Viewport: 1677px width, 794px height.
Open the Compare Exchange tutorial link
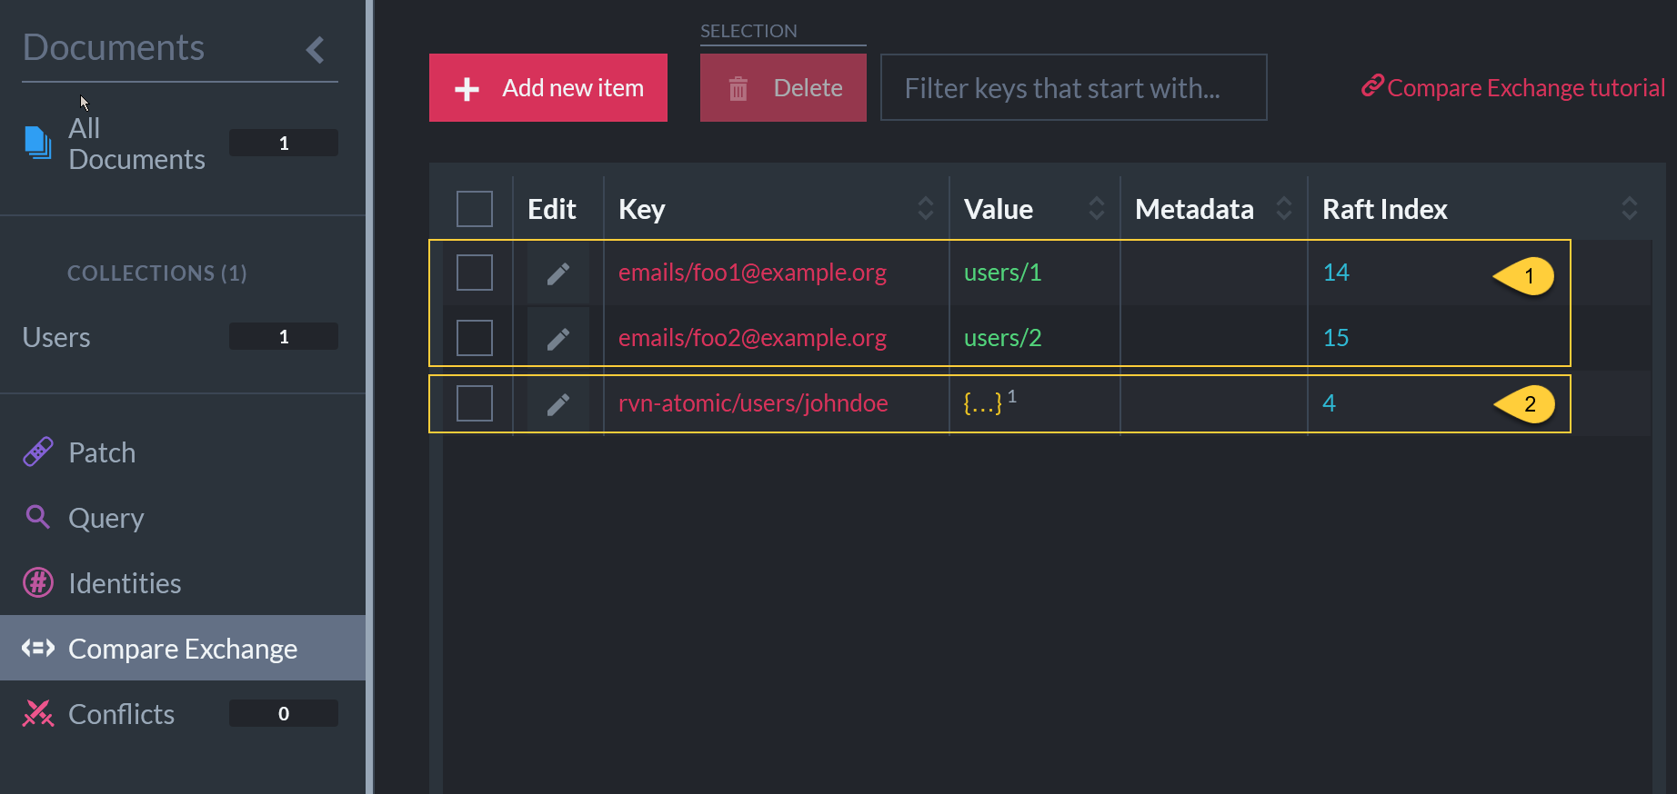click(x=1526, y=88)
